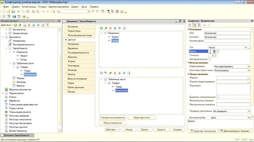Click the Print icon in main toolbar

pyautogui.click(x=33, y=11)
